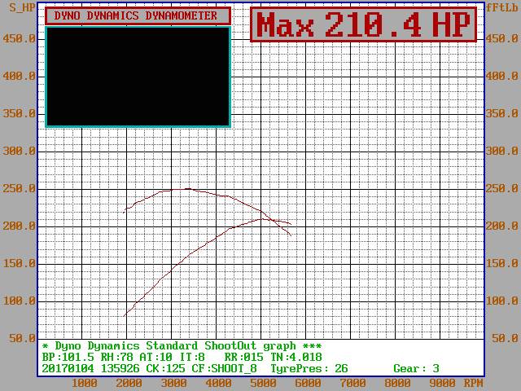Click the 3000 RPM axis tick

(x=173, y=383)
